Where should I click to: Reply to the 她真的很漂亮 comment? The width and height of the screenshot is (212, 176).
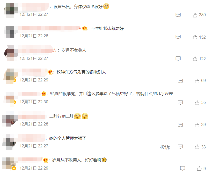pos(180,103)
